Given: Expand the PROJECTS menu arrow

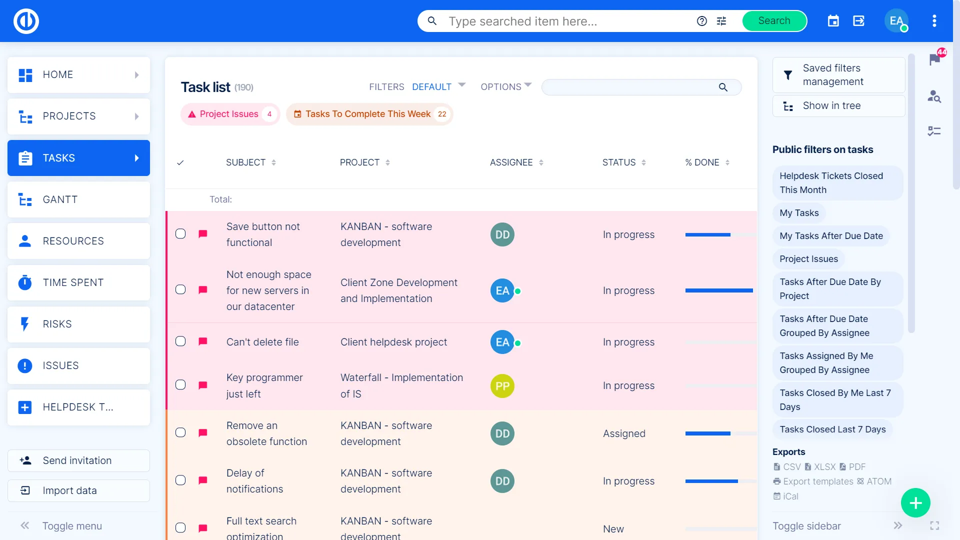Looking at the screenshot, I should (137, 116).
